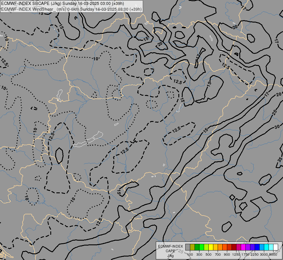
Task: Choose the sky blue swatch before 3000
Action: 262,247
